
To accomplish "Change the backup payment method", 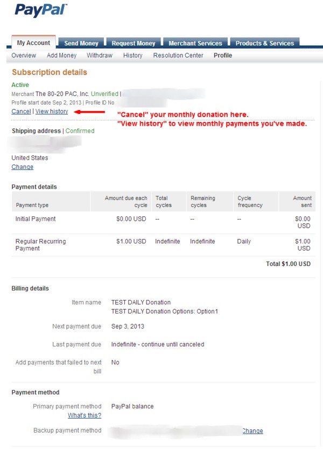I will (x=252, y=431).
